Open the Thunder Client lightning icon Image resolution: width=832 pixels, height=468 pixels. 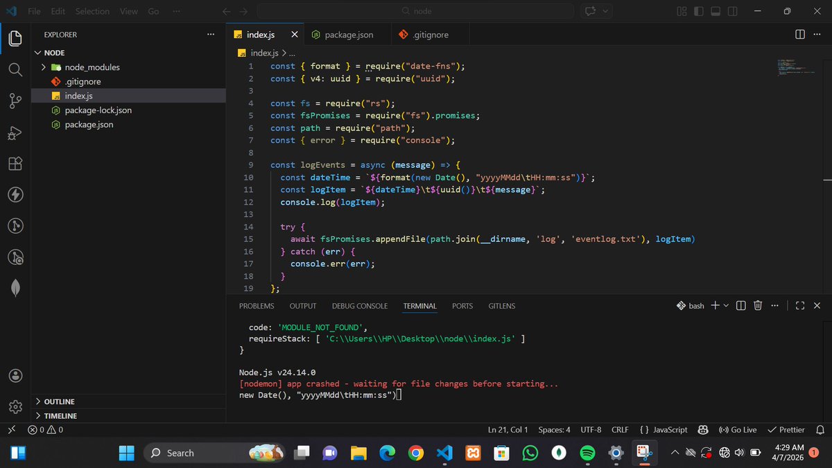[15, 195]
